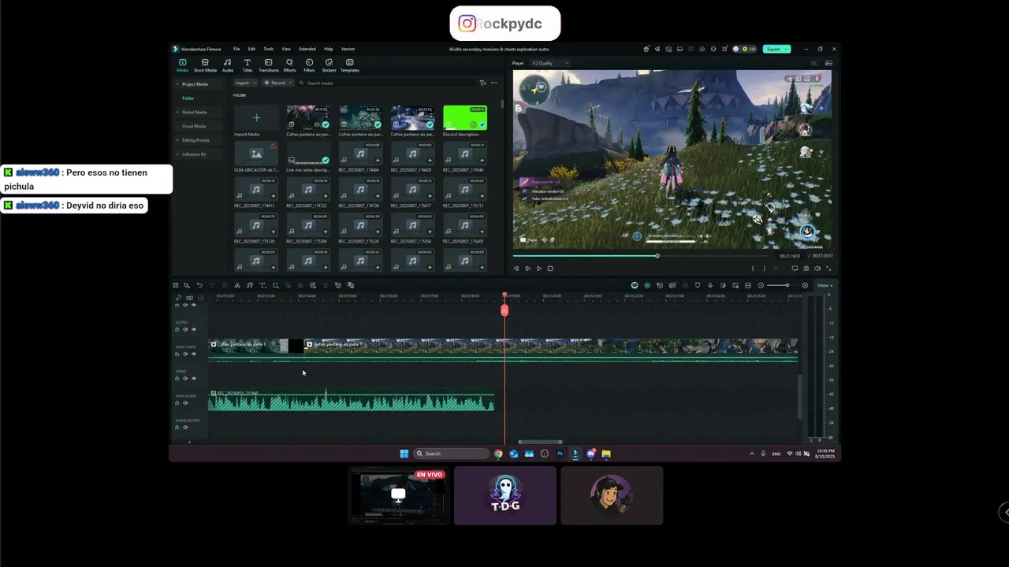Click the scissors split tool in timeline toolbar
Screen dimensions: 1009x567
click(237, 285)
